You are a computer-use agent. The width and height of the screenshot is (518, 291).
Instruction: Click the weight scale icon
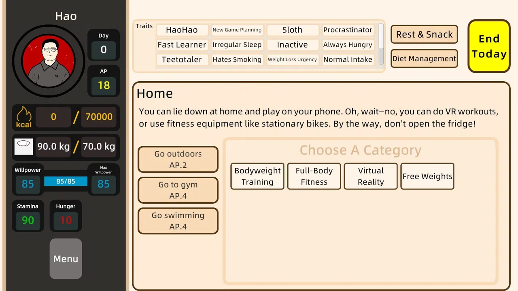pyautogui.click(x=23, y=147)
